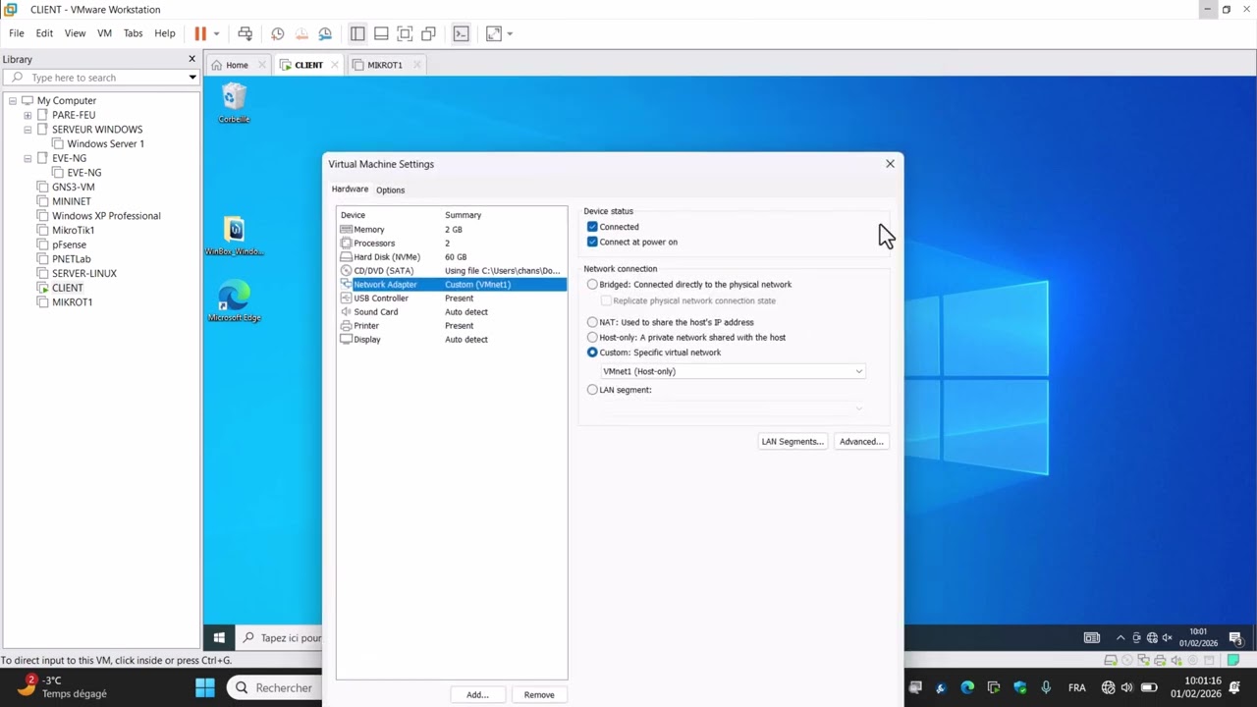The image size is (1257, 707).
Task: Choose the LAN segment radio option
Action: (592, 390)
